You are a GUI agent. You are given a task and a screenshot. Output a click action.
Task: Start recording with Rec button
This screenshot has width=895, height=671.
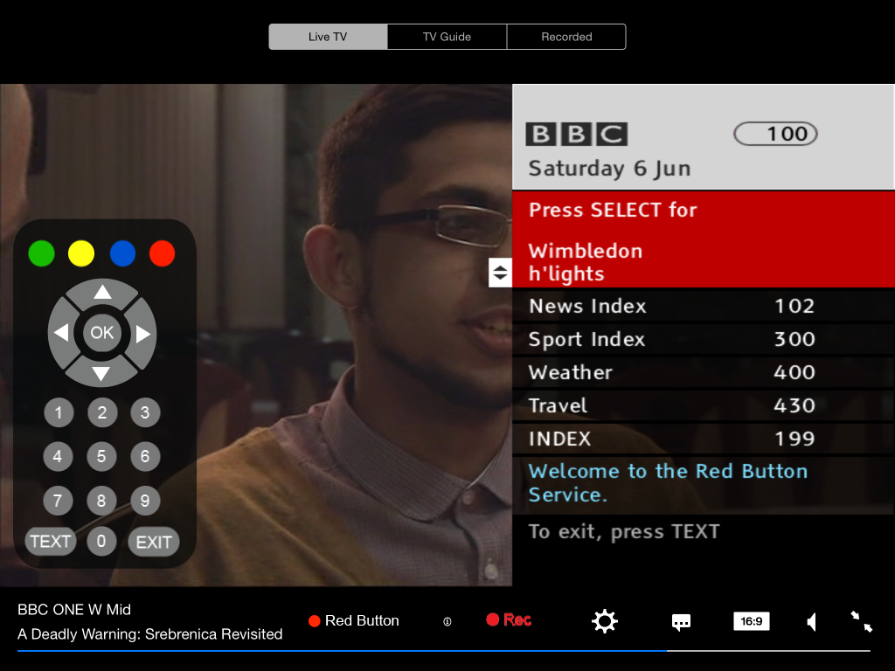click(509, 619)
